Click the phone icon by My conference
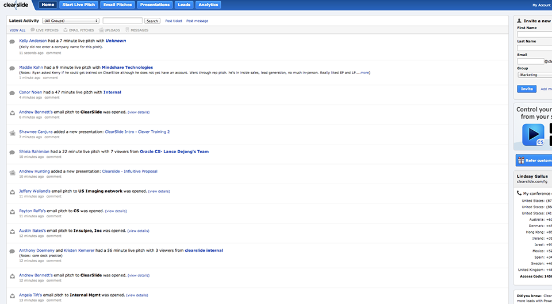The width and height of the screenshot is (552, 304). coord(519,193)
